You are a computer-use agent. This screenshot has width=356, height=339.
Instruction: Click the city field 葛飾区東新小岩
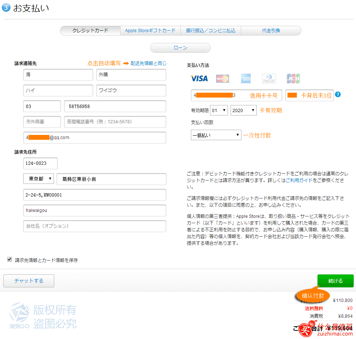(x=112, y=179)
